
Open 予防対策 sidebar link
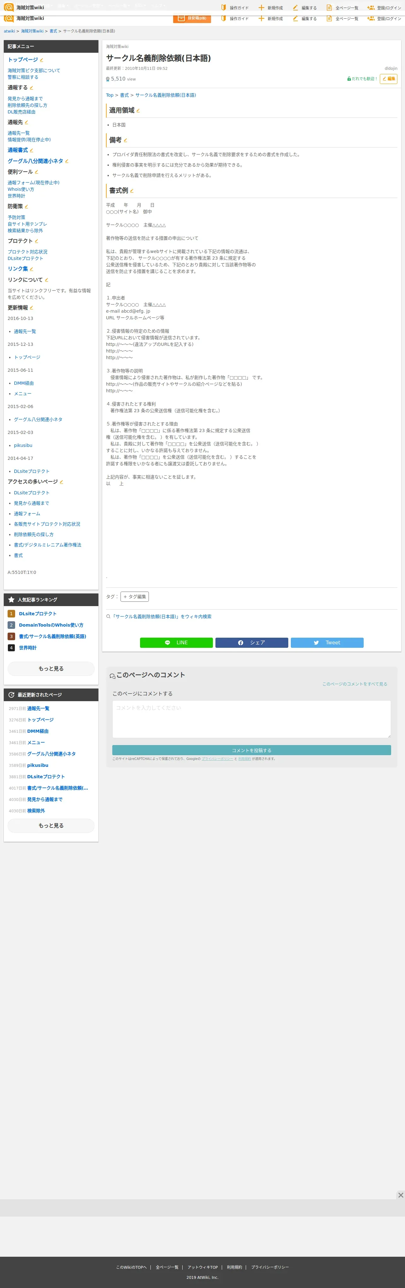click(16, 218)
